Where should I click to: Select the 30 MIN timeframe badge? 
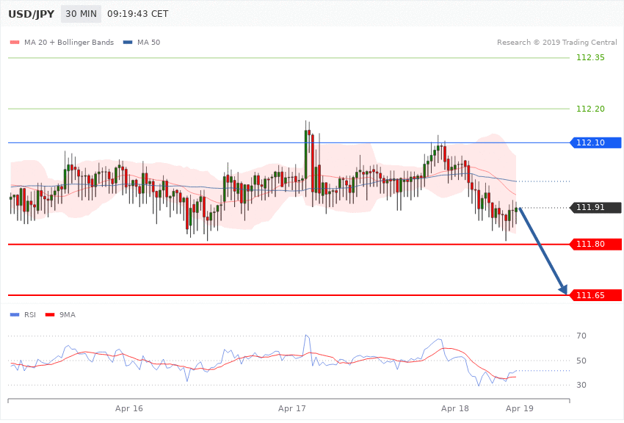tap(81, 14)
